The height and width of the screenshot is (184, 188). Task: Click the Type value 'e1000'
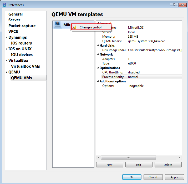click(x=132, y=63)
